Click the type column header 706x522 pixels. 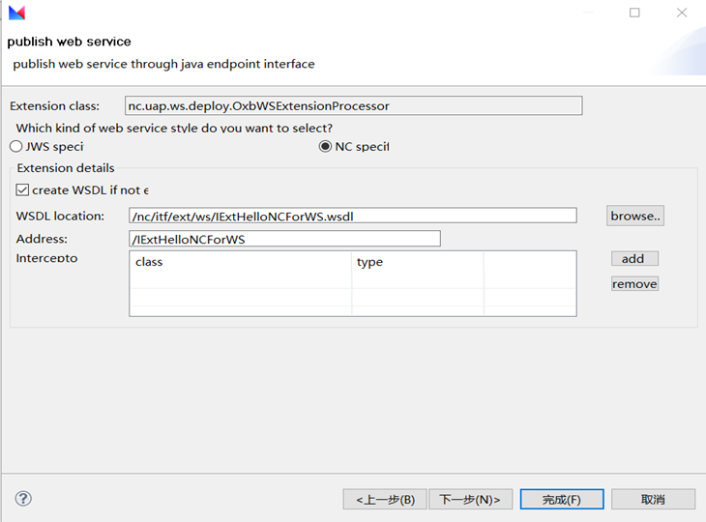coord(418,262)
